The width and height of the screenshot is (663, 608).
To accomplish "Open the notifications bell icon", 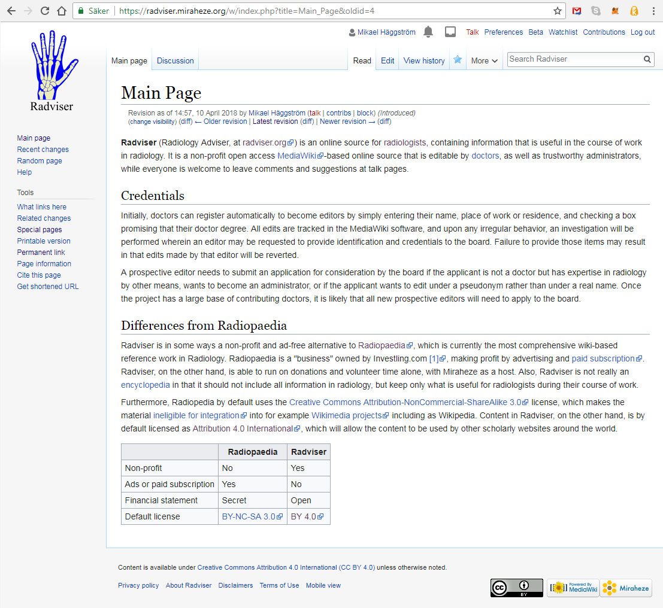I will coord(428,32).
